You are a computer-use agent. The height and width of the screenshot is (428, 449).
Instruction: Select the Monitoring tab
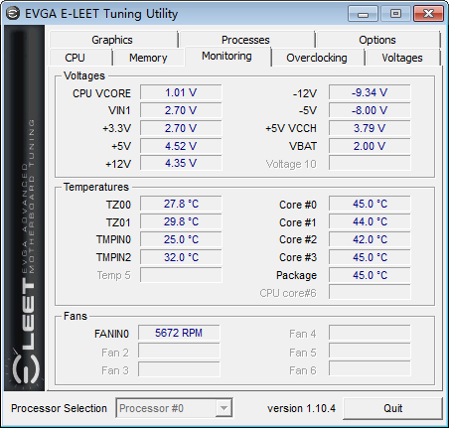coord(227,56)
